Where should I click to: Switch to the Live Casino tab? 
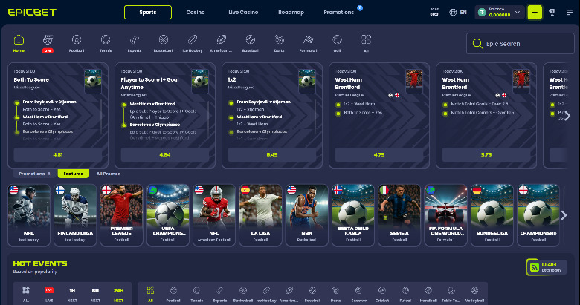click(x=243, y=12)
